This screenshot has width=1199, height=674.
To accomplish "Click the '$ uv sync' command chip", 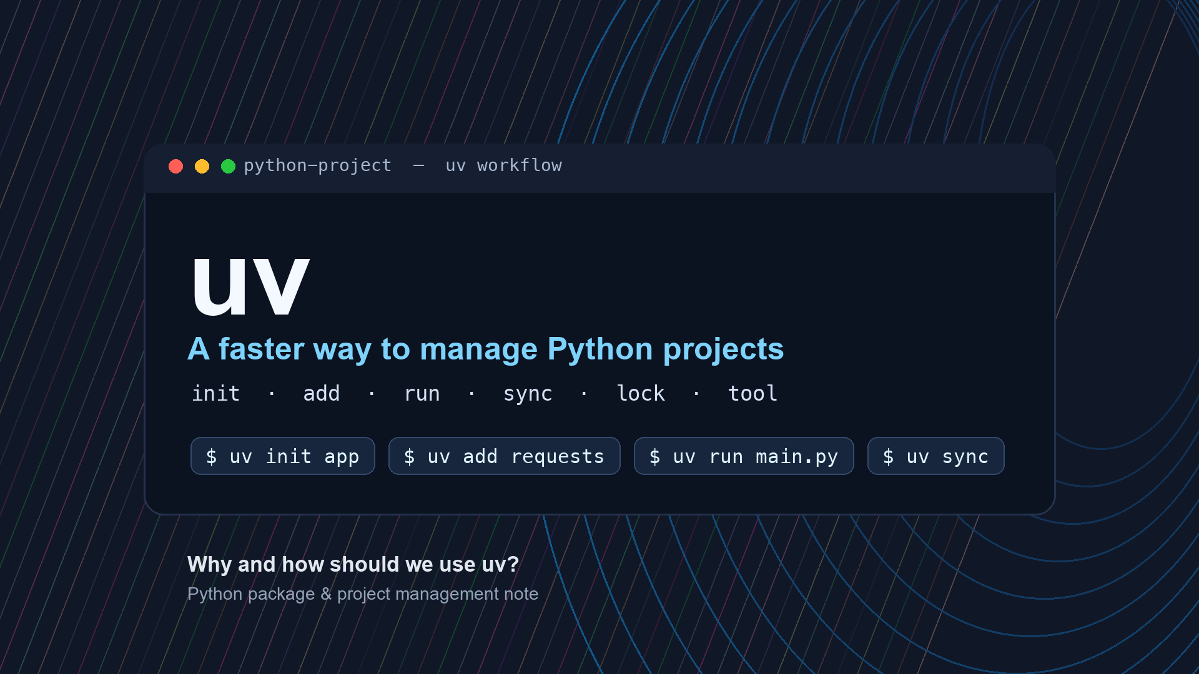I will pyautogui.click(x=935, y=456).
